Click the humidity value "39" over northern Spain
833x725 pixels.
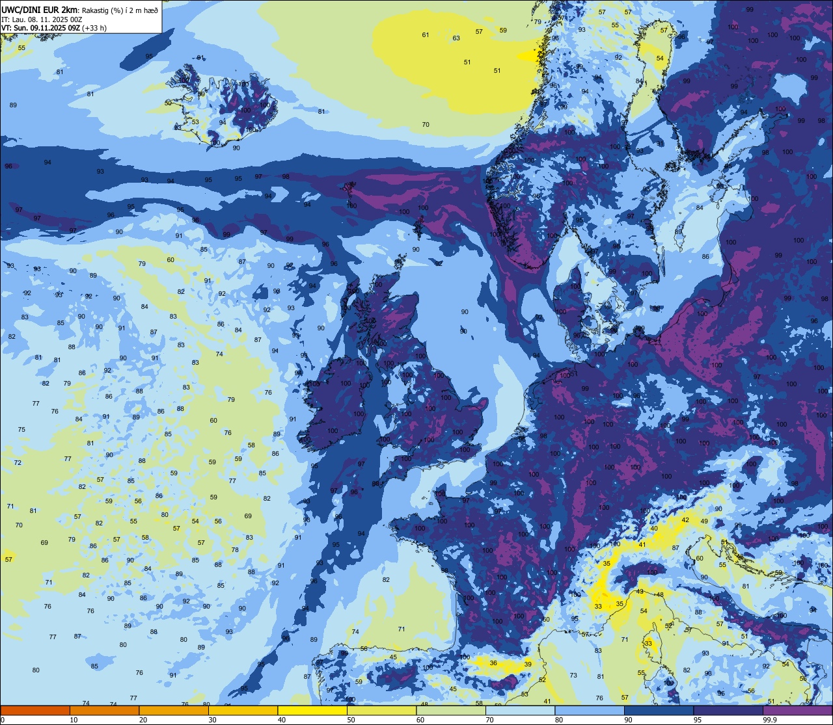528,664
